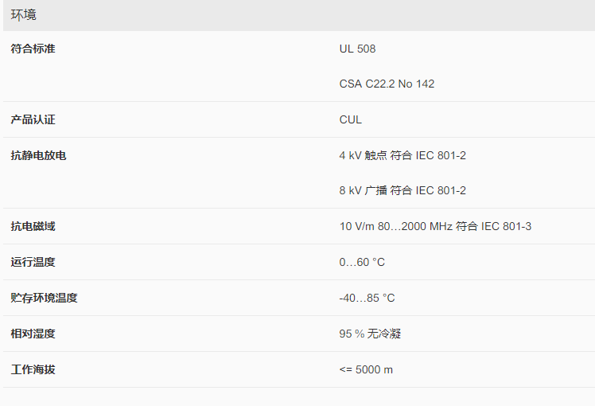Click 95 % 无冷凝 value
The width and height of the screenshot is (595, 406).
coord(370,334)
